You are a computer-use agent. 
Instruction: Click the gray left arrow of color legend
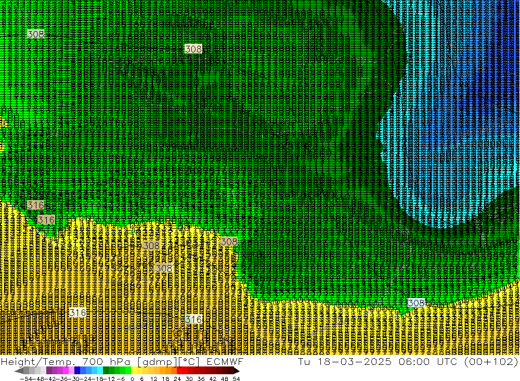(19, 371)
